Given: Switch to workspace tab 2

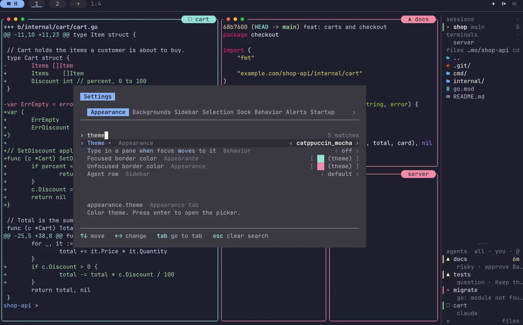Looking at the screenshot, I should click(58, 4).
